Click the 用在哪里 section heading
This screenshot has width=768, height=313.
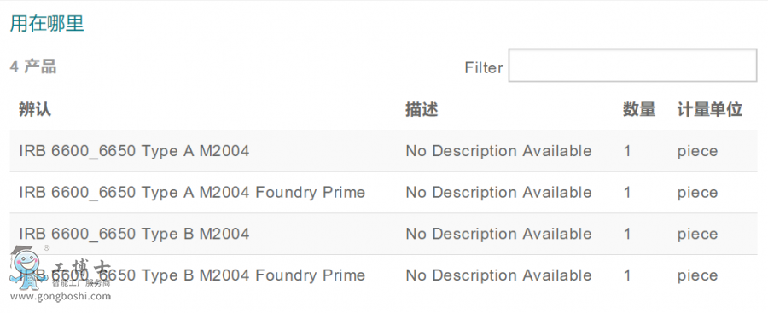pos(47,24)
